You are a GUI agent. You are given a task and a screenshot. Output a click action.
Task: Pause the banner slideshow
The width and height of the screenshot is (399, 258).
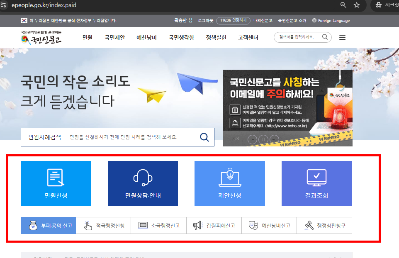pos(263,139)
